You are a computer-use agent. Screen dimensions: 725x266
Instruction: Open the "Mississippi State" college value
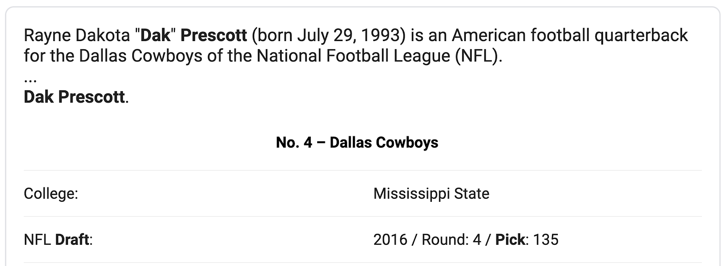pyautogui.click(x=431, y=194)
